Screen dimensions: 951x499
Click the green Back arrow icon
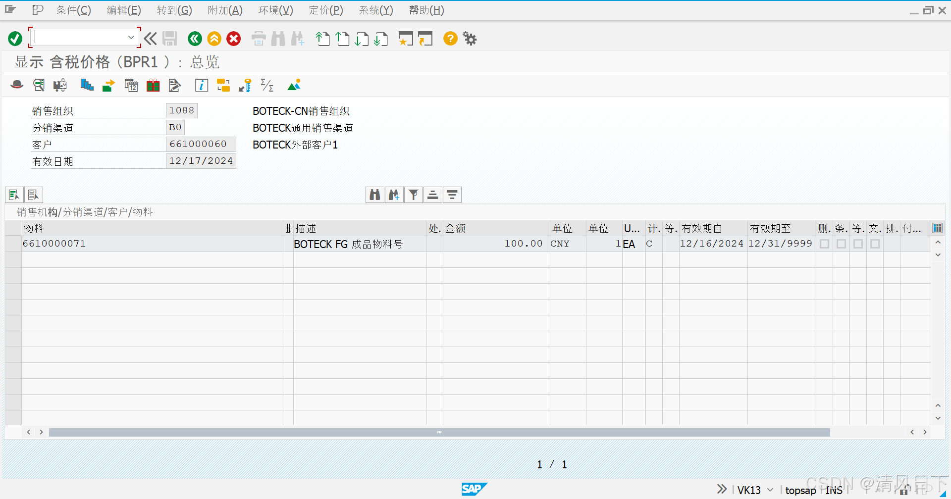click(x=195, y=38)
